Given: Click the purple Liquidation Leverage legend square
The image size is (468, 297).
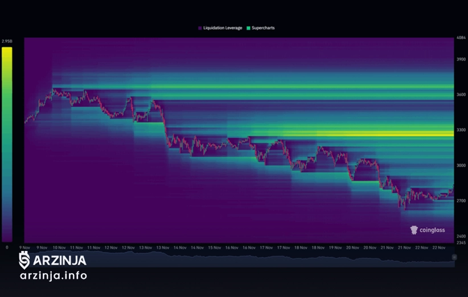Looking at the screenshot, I should point(199,28).
